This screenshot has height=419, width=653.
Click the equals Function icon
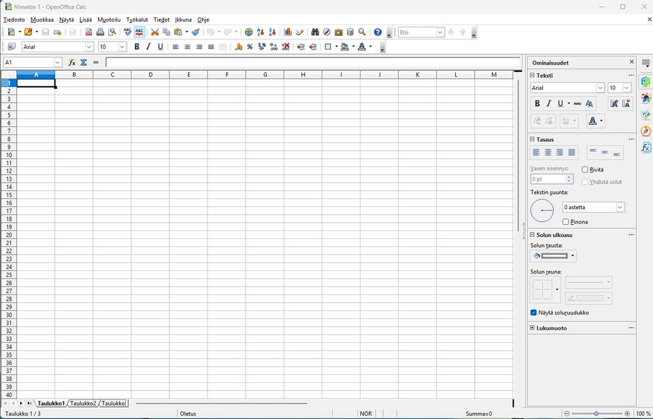[96, 62]
